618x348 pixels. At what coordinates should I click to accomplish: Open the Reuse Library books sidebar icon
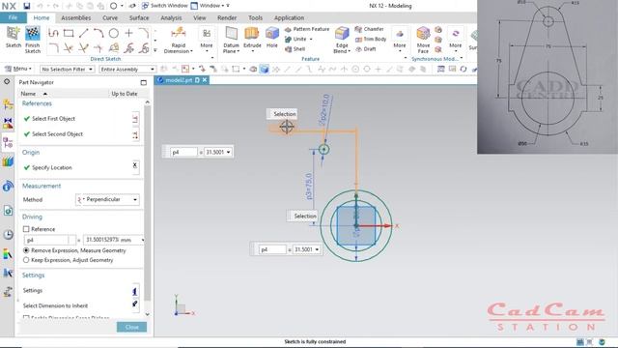(x=8, y=161)
